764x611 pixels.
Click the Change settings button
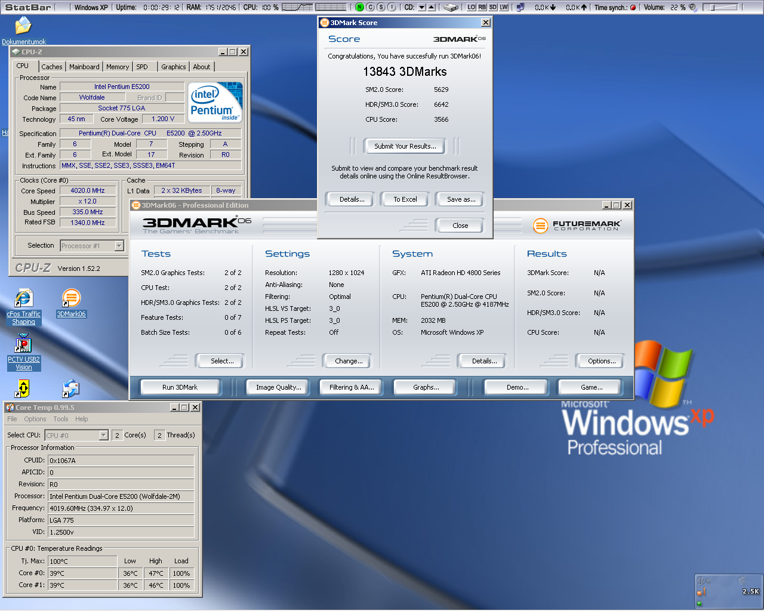(349, 361)
